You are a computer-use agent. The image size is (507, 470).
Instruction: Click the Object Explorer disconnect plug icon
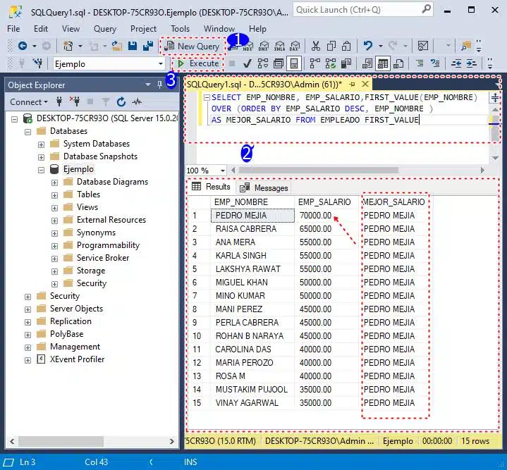[75, 102]
